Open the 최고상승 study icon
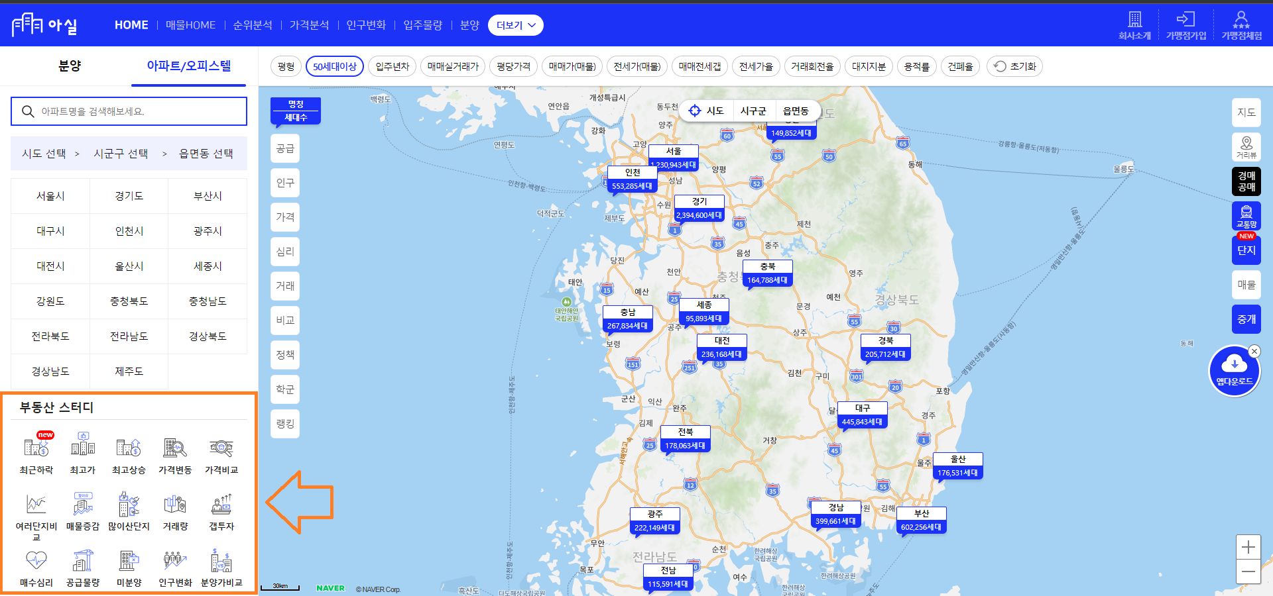The height and width of the screenshot is (596, 1273). [x=129, y=448]
